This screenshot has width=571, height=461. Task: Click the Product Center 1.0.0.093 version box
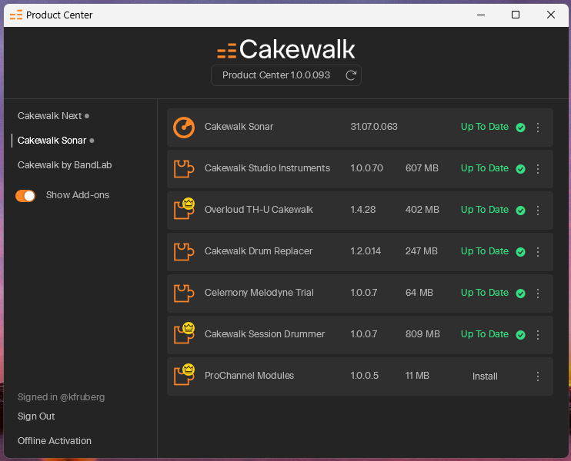[x=286, y=75]
